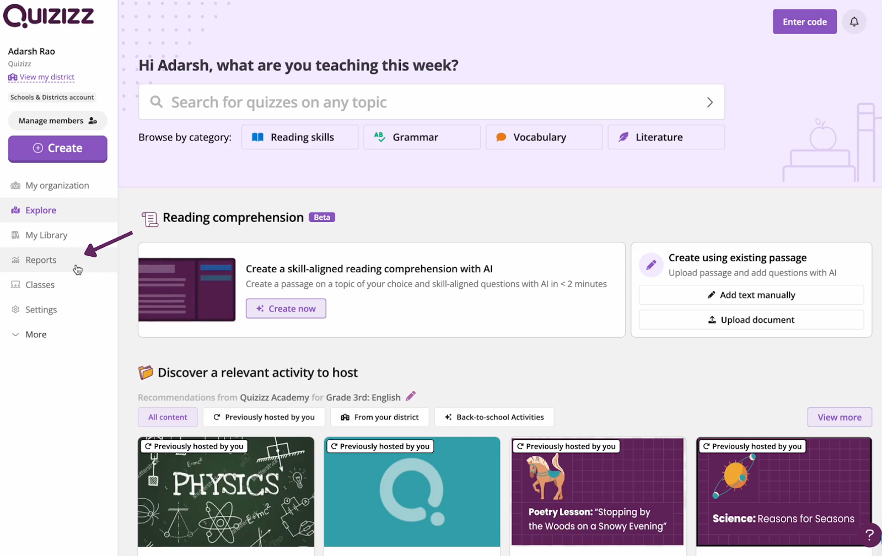Viewport: 882px width, 556px height.
Task: Click the My Library books icon
Action: point(15,235)
